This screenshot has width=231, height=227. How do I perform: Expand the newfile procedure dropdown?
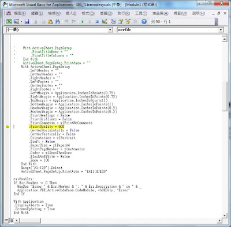221,30
